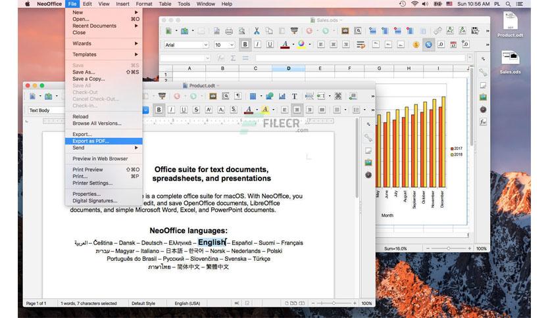Toggle Subscript in Product.odt toolbar
The image size is (550, 318).
coord(221,110)
